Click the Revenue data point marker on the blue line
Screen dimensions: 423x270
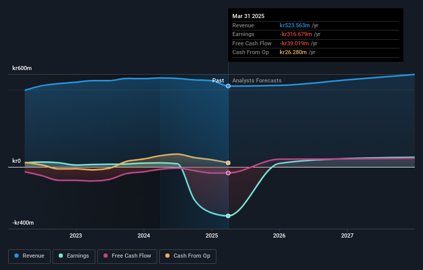228,86
